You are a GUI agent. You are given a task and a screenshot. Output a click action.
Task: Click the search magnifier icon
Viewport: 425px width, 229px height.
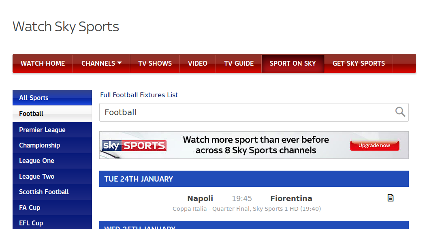tap(400, 112)
